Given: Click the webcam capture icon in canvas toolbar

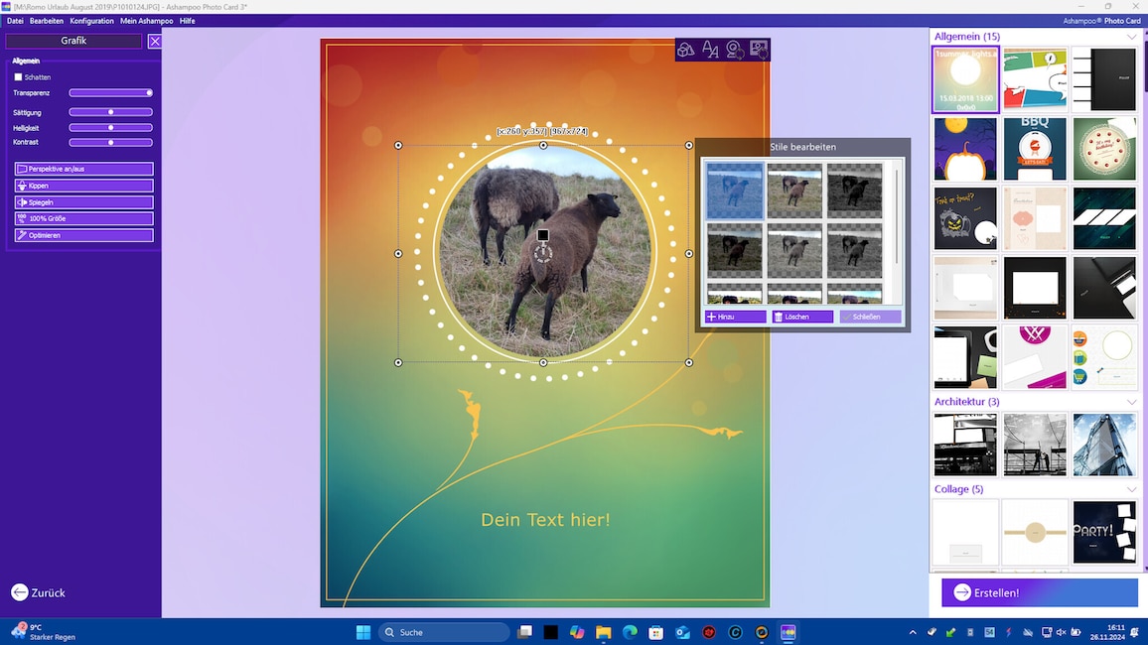Looking at the screenshot, I should point(735,50).
